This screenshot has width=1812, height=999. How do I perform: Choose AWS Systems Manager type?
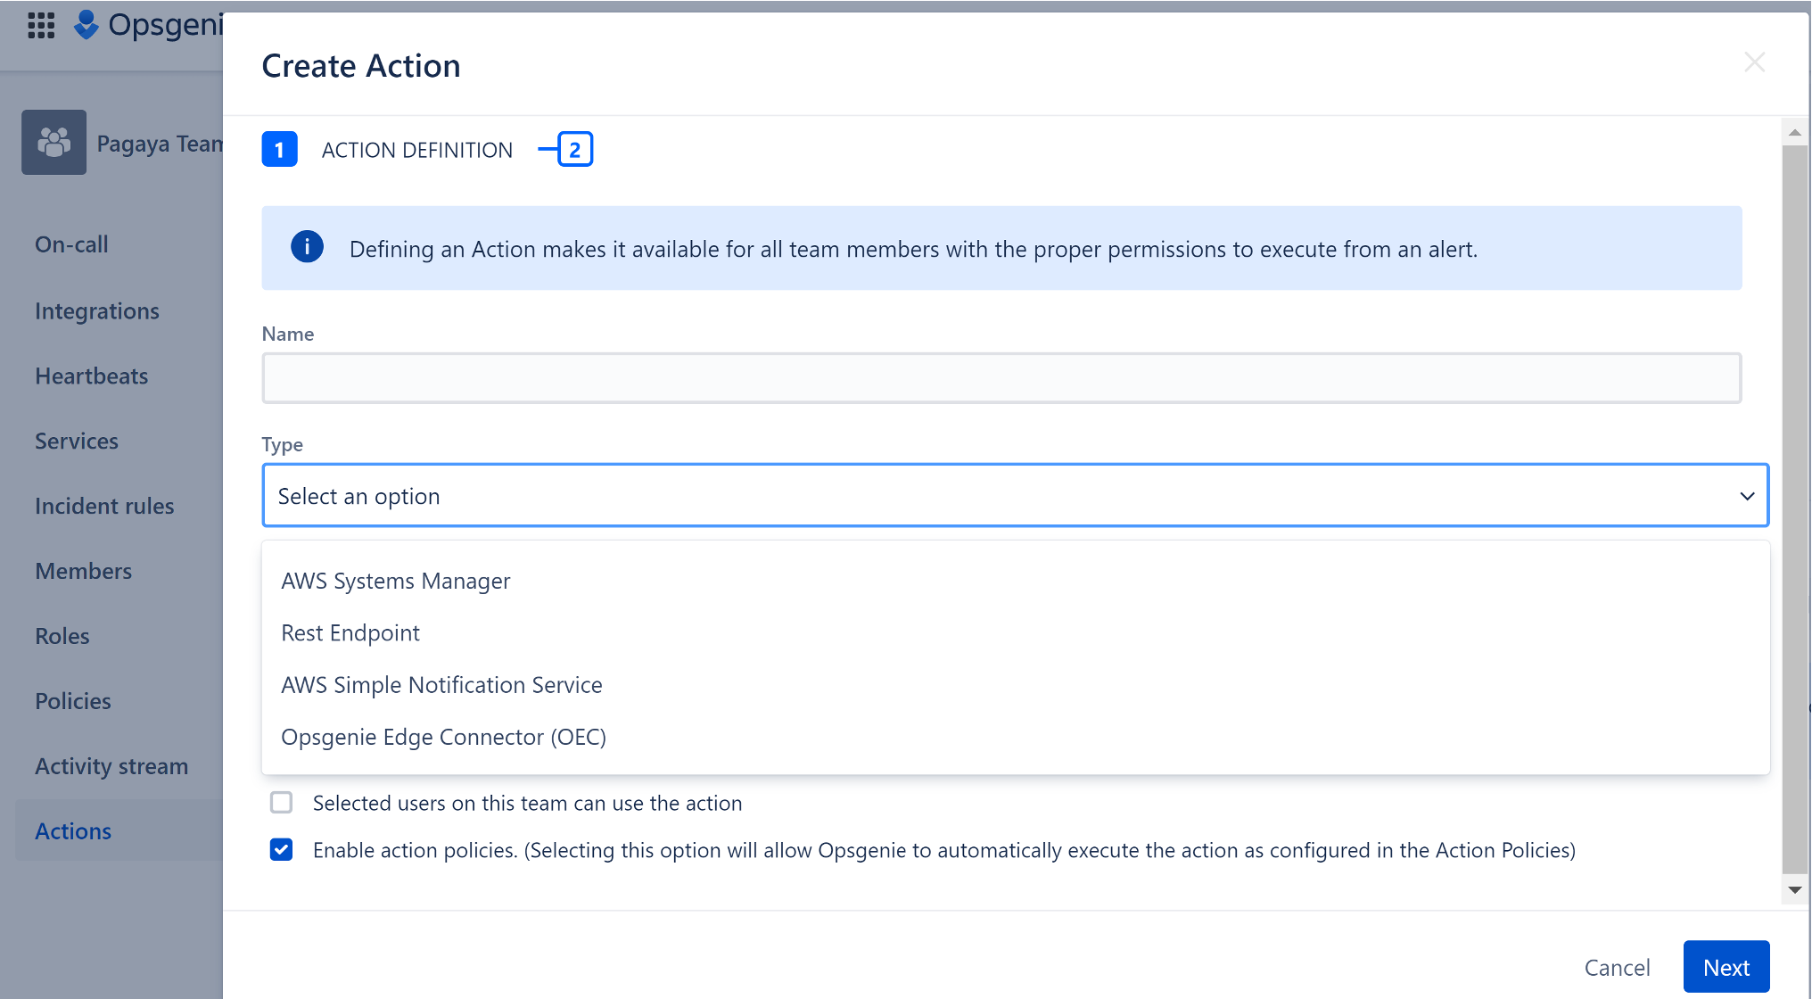point(1015,581)
